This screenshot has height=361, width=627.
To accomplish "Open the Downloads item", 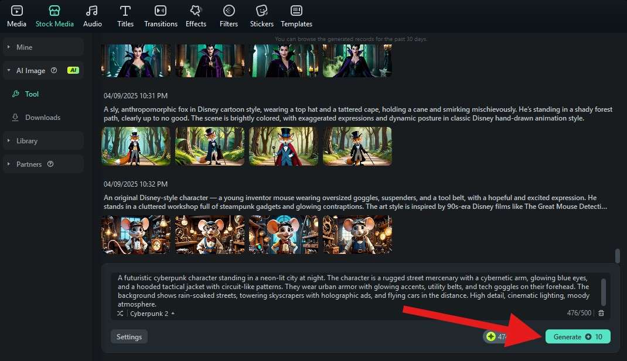I will [43, 118].
